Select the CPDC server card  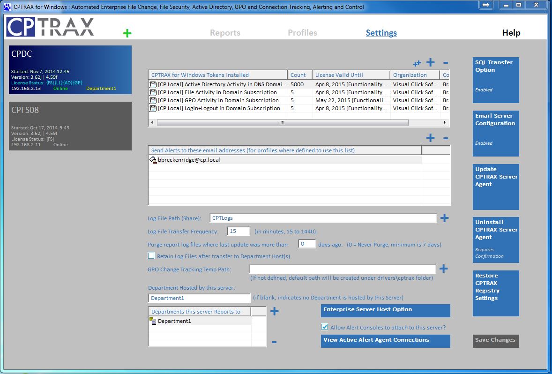point(70,70)
